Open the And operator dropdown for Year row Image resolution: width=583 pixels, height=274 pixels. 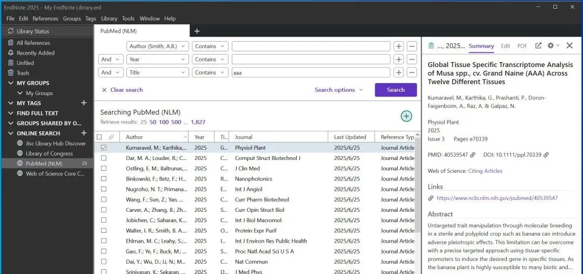click(x=111, y=59)
